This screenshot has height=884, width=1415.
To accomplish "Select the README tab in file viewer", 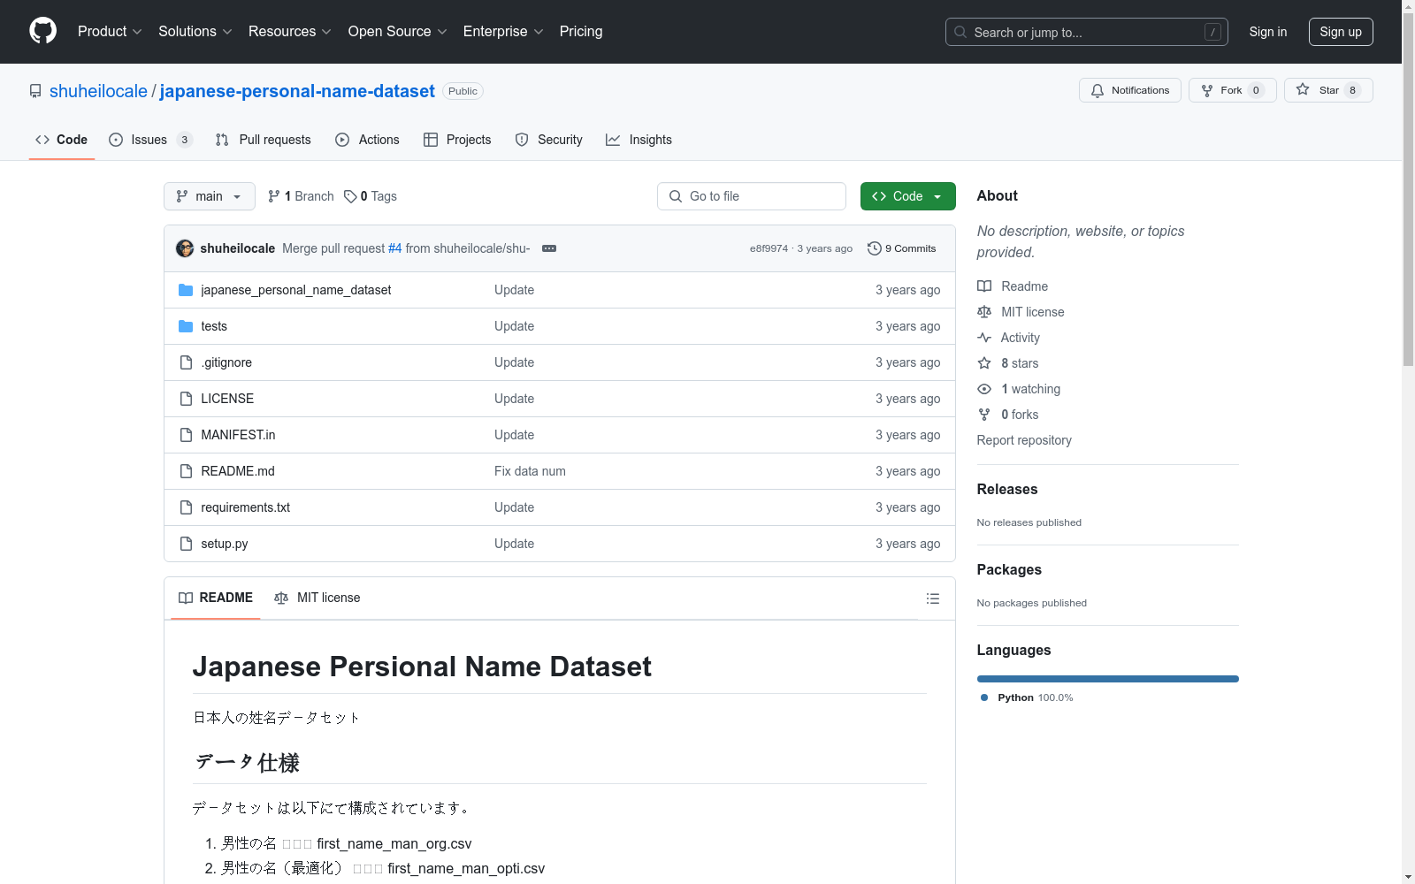I will 216,598.
